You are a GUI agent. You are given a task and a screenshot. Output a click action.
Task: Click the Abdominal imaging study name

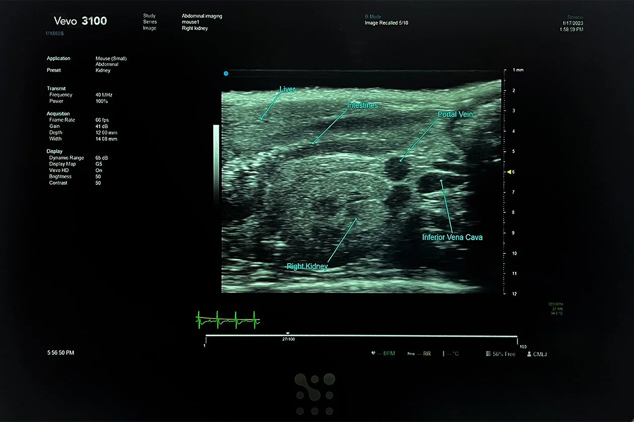pos(202,16)
